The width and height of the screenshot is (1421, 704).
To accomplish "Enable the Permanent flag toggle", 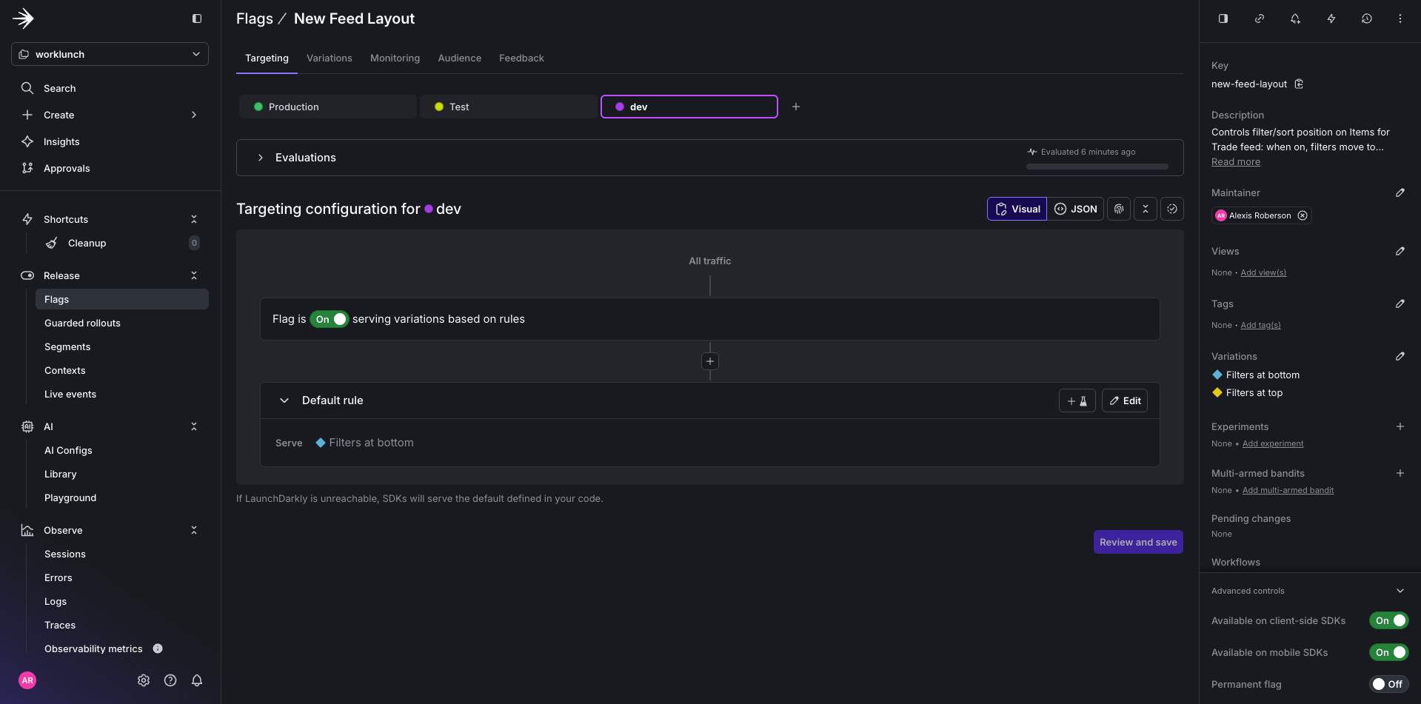I will [1388, 684].
